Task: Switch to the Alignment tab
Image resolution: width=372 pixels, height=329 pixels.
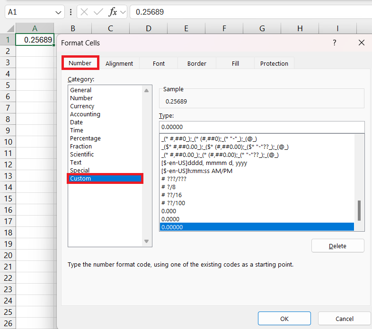Action: [119, 63]
